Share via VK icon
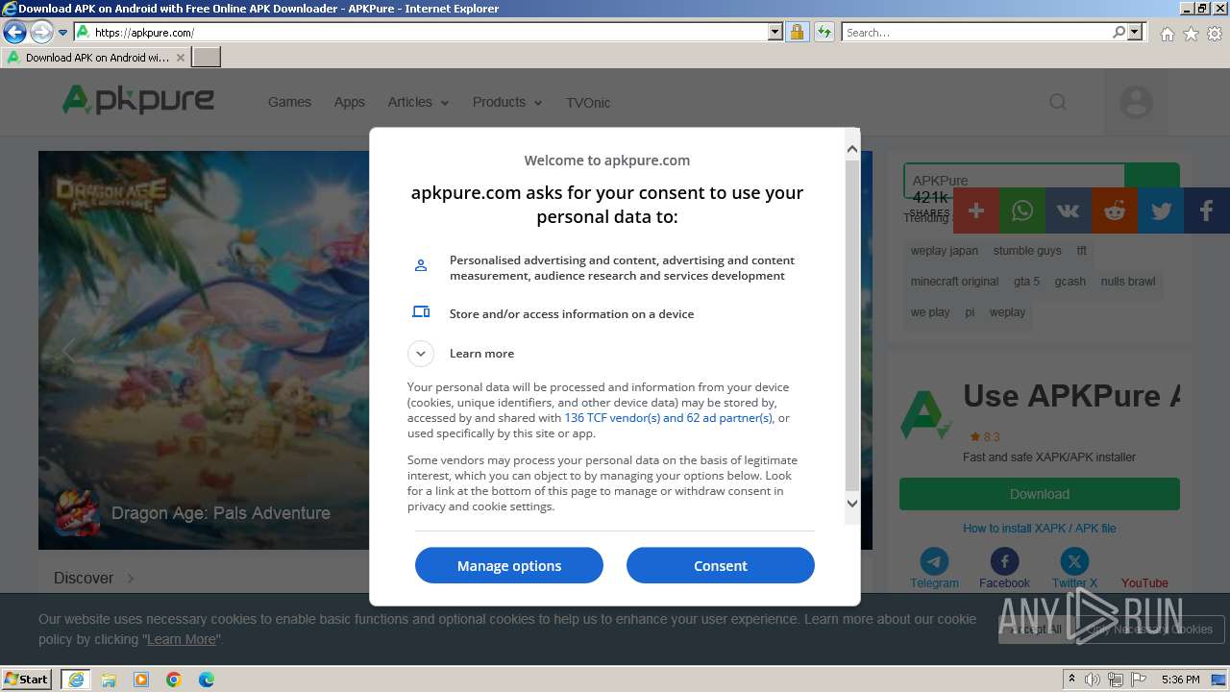Viewport: 1230px width, 692px height. pos(1069,210)
